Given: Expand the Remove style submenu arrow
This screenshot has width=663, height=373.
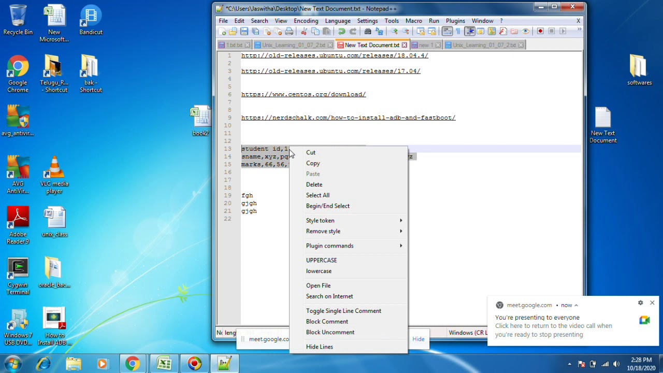Looking at the screenshot, I should coord(401,232).
